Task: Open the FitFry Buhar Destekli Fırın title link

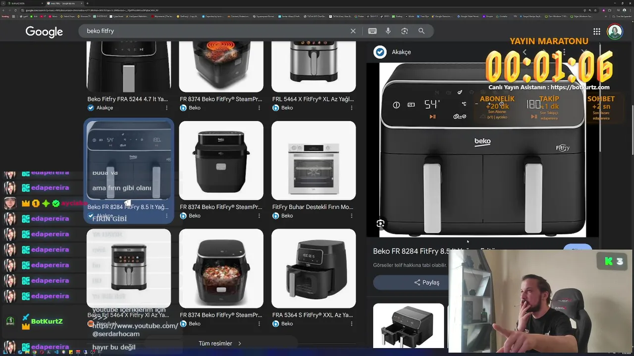Action: tap(313, 207)
